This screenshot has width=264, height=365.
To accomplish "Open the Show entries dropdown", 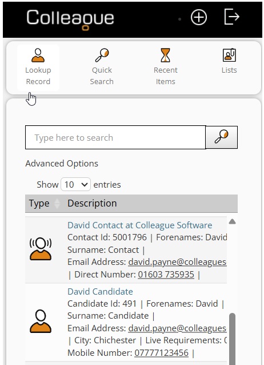I will 75,184.
